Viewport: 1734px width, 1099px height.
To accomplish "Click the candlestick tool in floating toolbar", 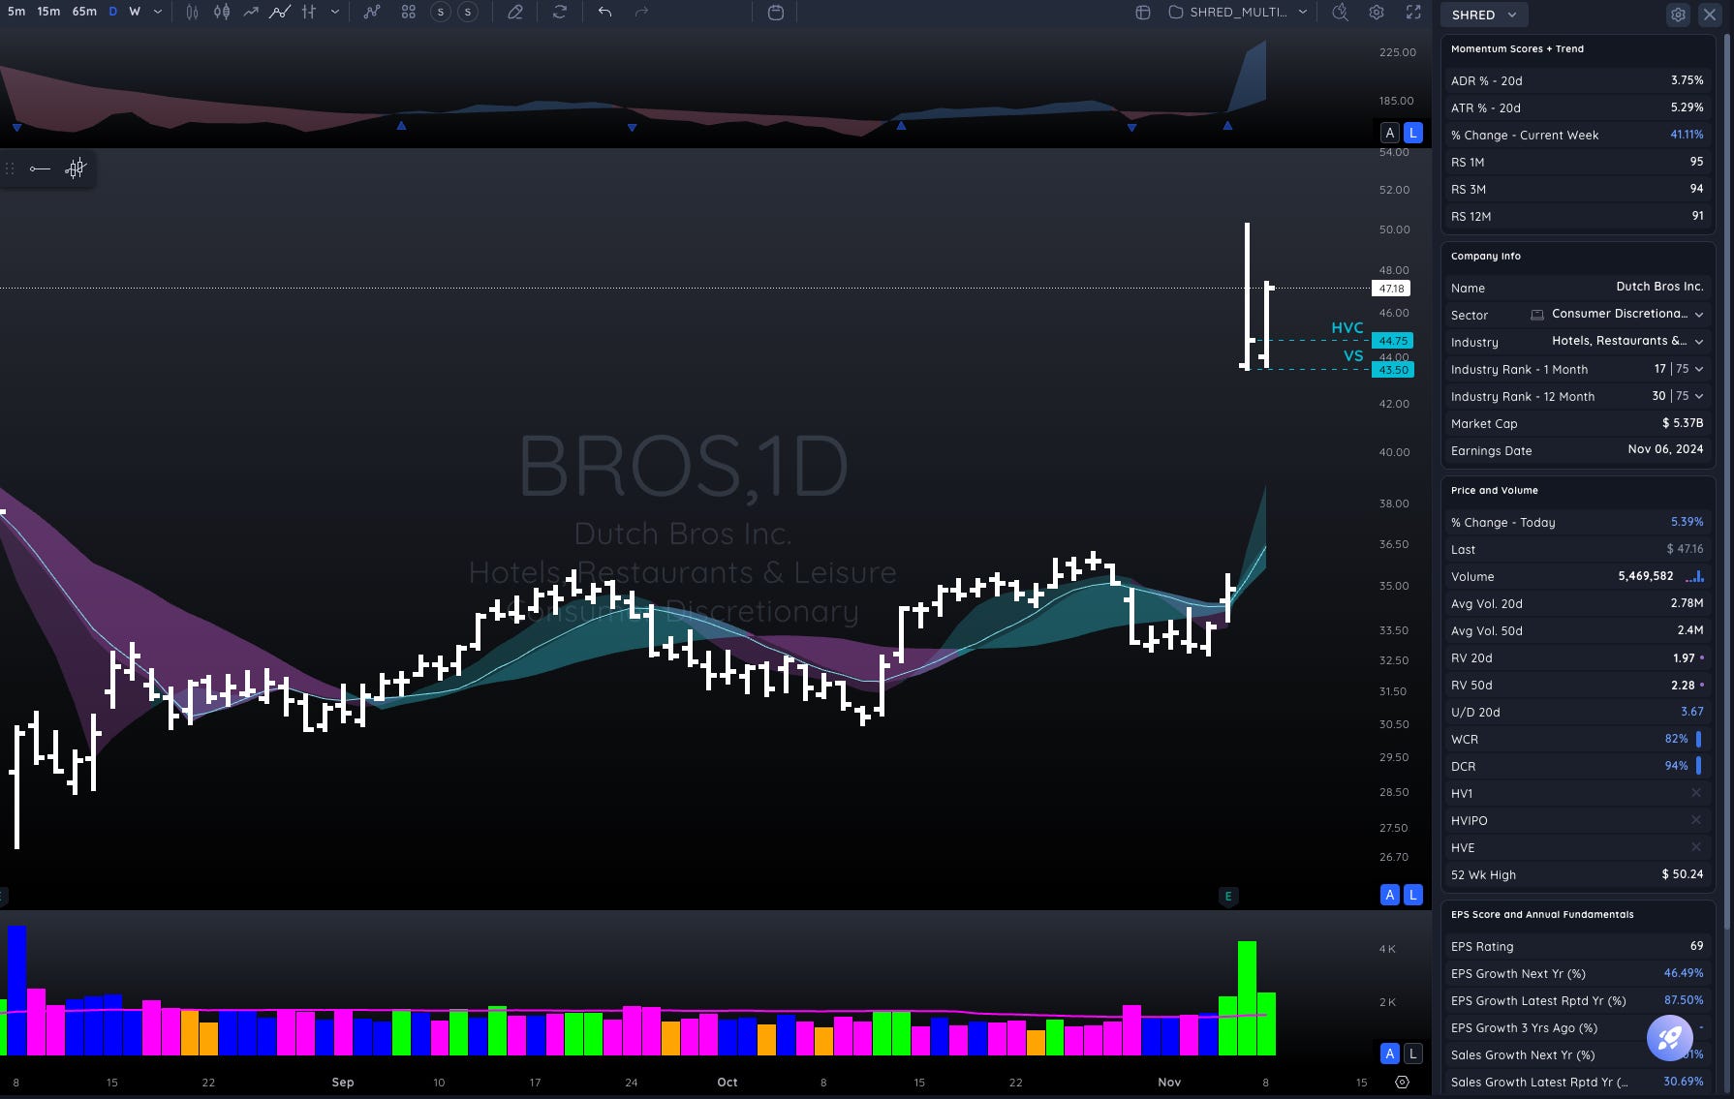I will (x=76, y=169).
